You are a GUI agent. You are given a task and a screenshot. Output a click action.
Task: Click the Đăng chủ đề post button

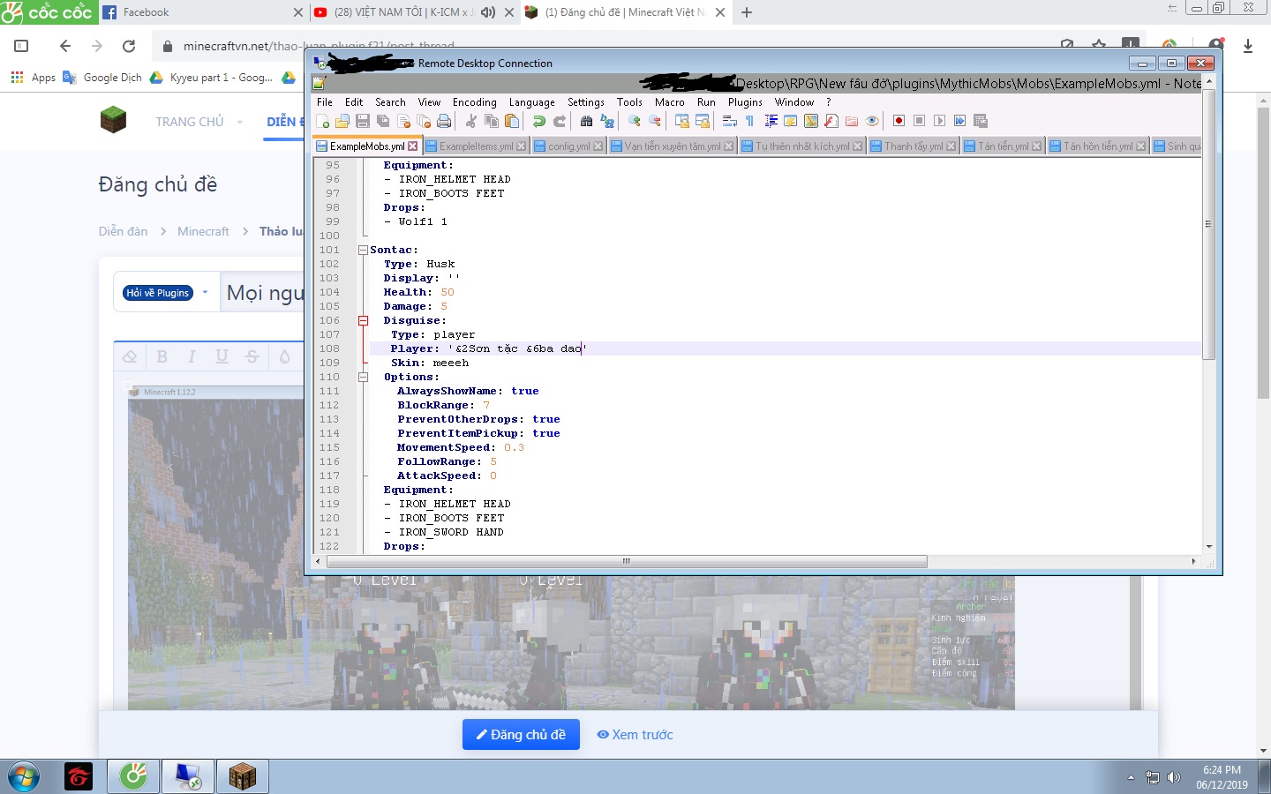[x=521, y=734]
